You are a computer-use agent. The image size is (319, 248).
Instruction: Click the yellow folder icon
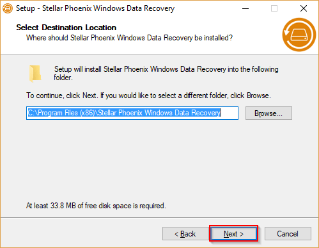pyautogui.click(x=35, y=74)
